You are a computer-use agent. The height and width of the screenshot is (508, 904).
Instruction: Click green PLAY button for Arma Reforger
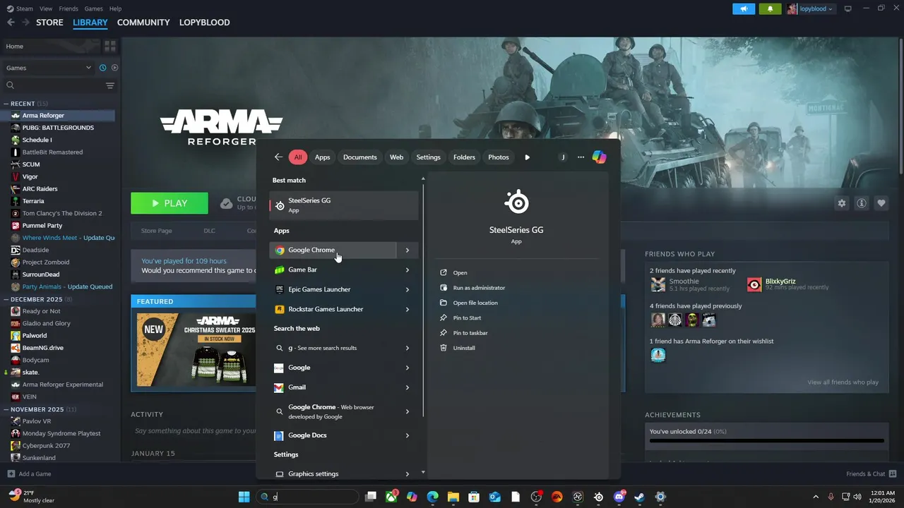click(169, 203)
